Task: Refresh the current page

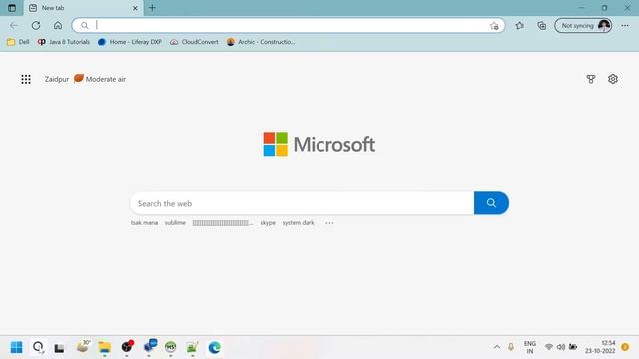Action: pyautogui.click(x=36, y=25)
